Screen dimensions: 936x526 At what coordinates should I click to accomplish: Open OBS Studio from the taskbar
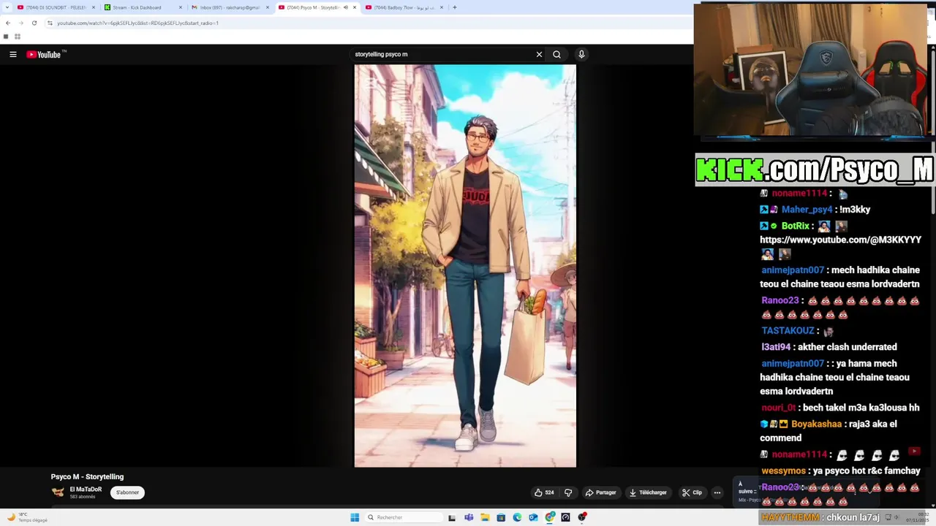click(x=582, y=517)
